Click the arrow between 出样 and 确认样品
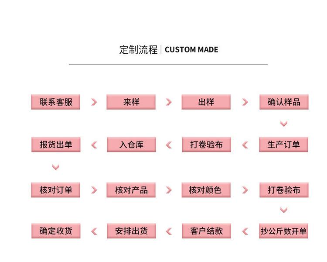Screen dimensions: 327x262 245,102
